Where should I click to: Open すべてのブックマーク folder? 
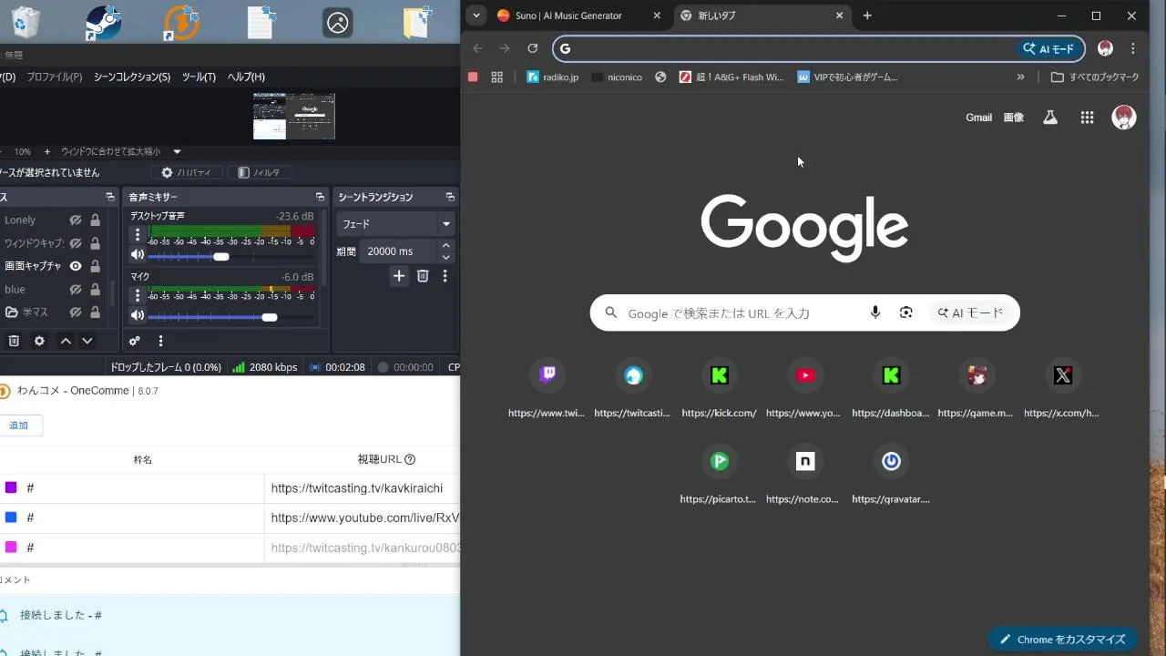click(1095, 77)
